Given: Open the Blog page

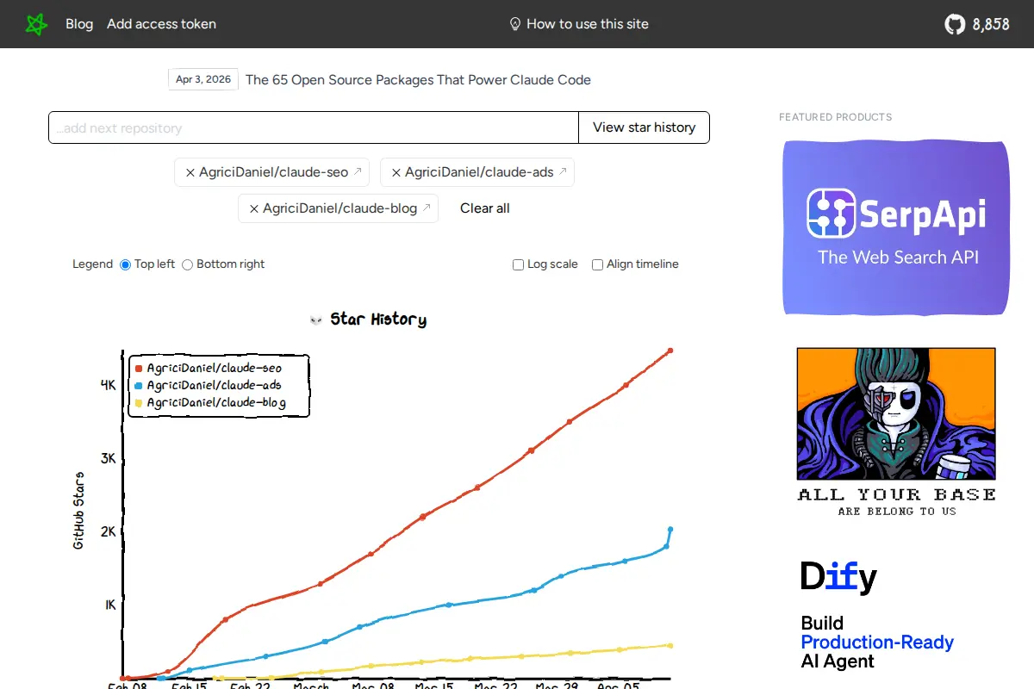Looking at the screenshot, I should (79, 24).
